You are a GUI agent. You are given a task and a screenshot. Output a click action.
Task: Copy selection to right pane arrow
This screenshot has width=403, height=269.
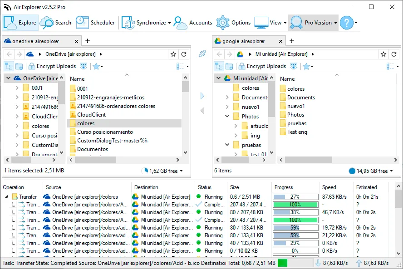pos(202,96)
